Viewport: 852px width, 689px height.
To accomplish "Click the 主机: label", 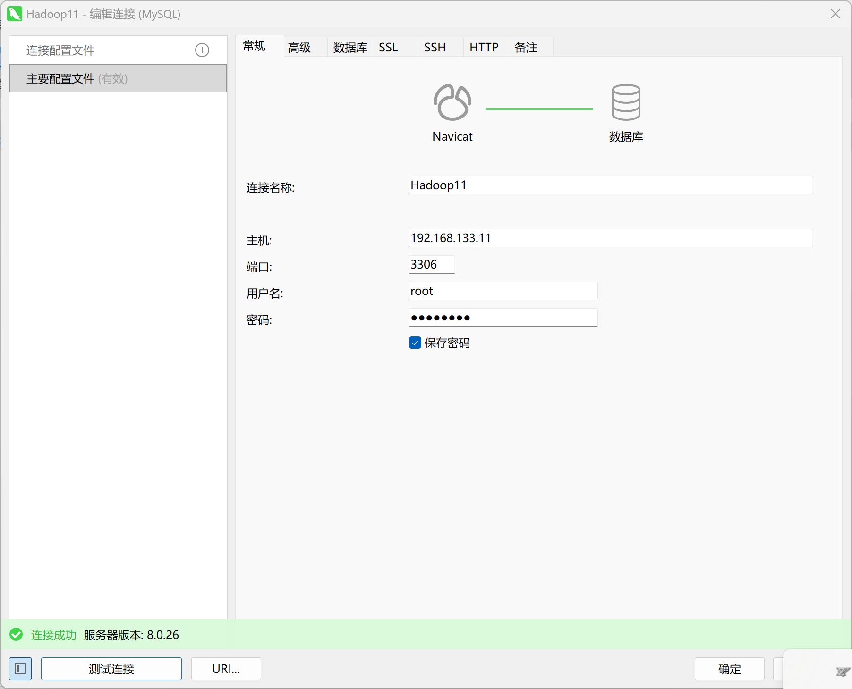I will pos(259,241).
